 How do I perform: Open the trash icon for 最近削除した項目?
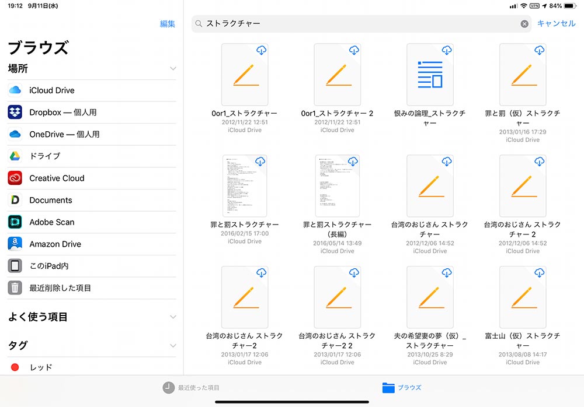pyautogui.click(x=15, y=287)
